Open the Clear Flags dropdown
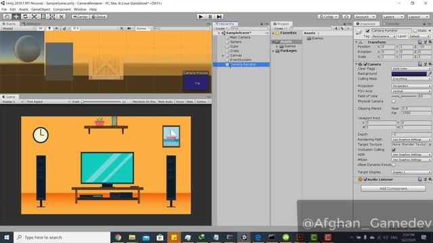433x243 pixels. [x=411, y=69]
